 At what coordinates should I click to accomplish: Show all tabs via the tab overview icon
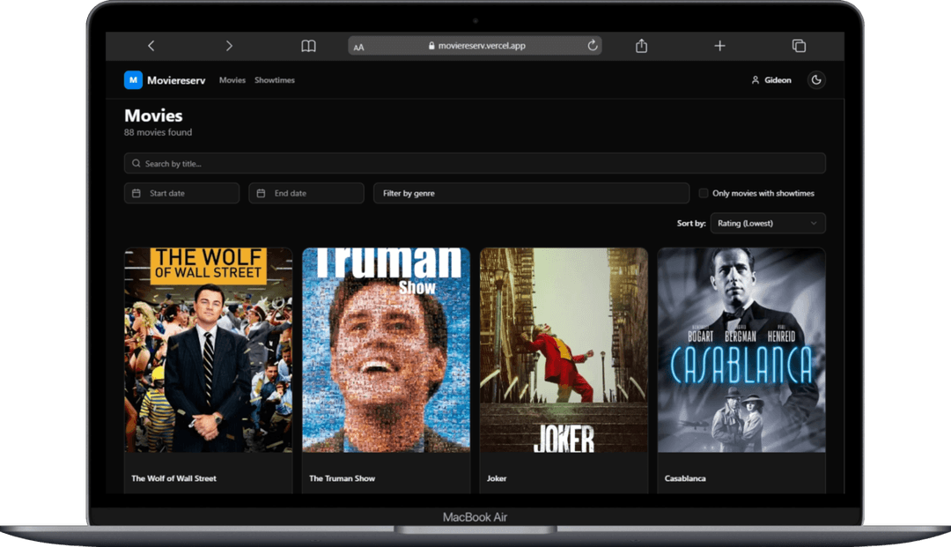[799, 46]
